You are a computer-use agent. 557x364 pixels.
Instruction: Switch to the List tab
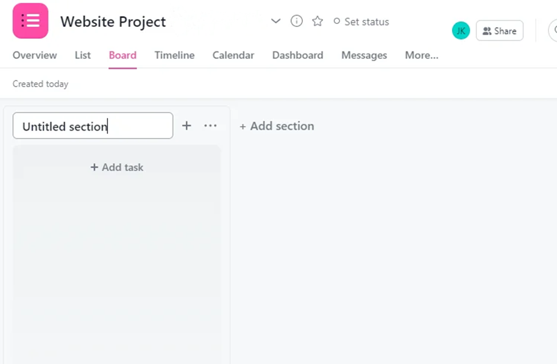click(x=83, y=55)
